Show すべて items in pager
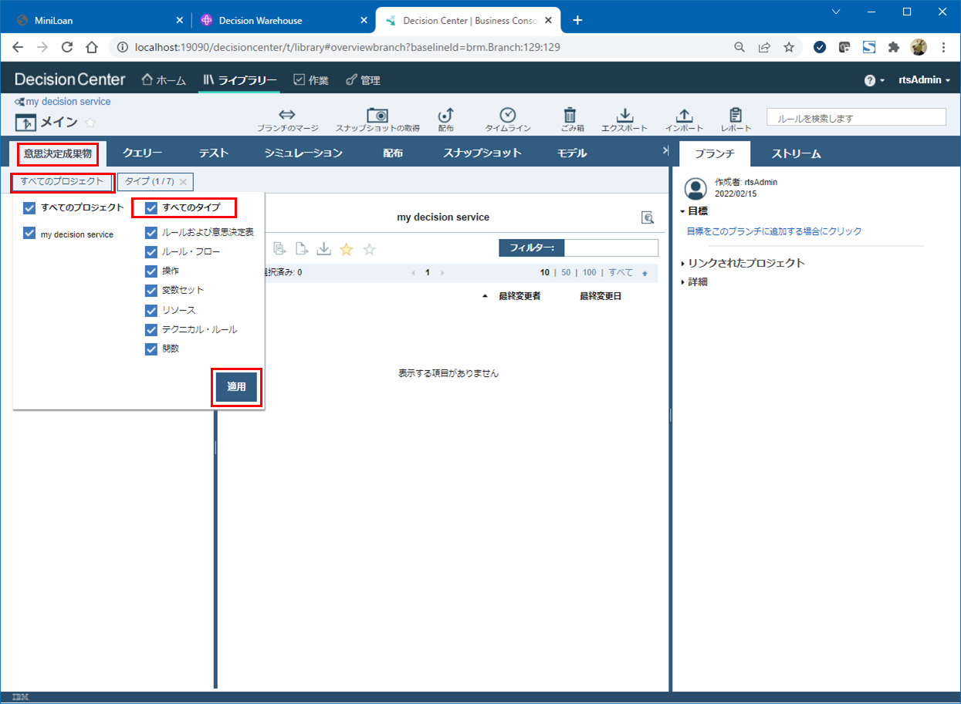961x704 pixels. (x=621, y=273)
